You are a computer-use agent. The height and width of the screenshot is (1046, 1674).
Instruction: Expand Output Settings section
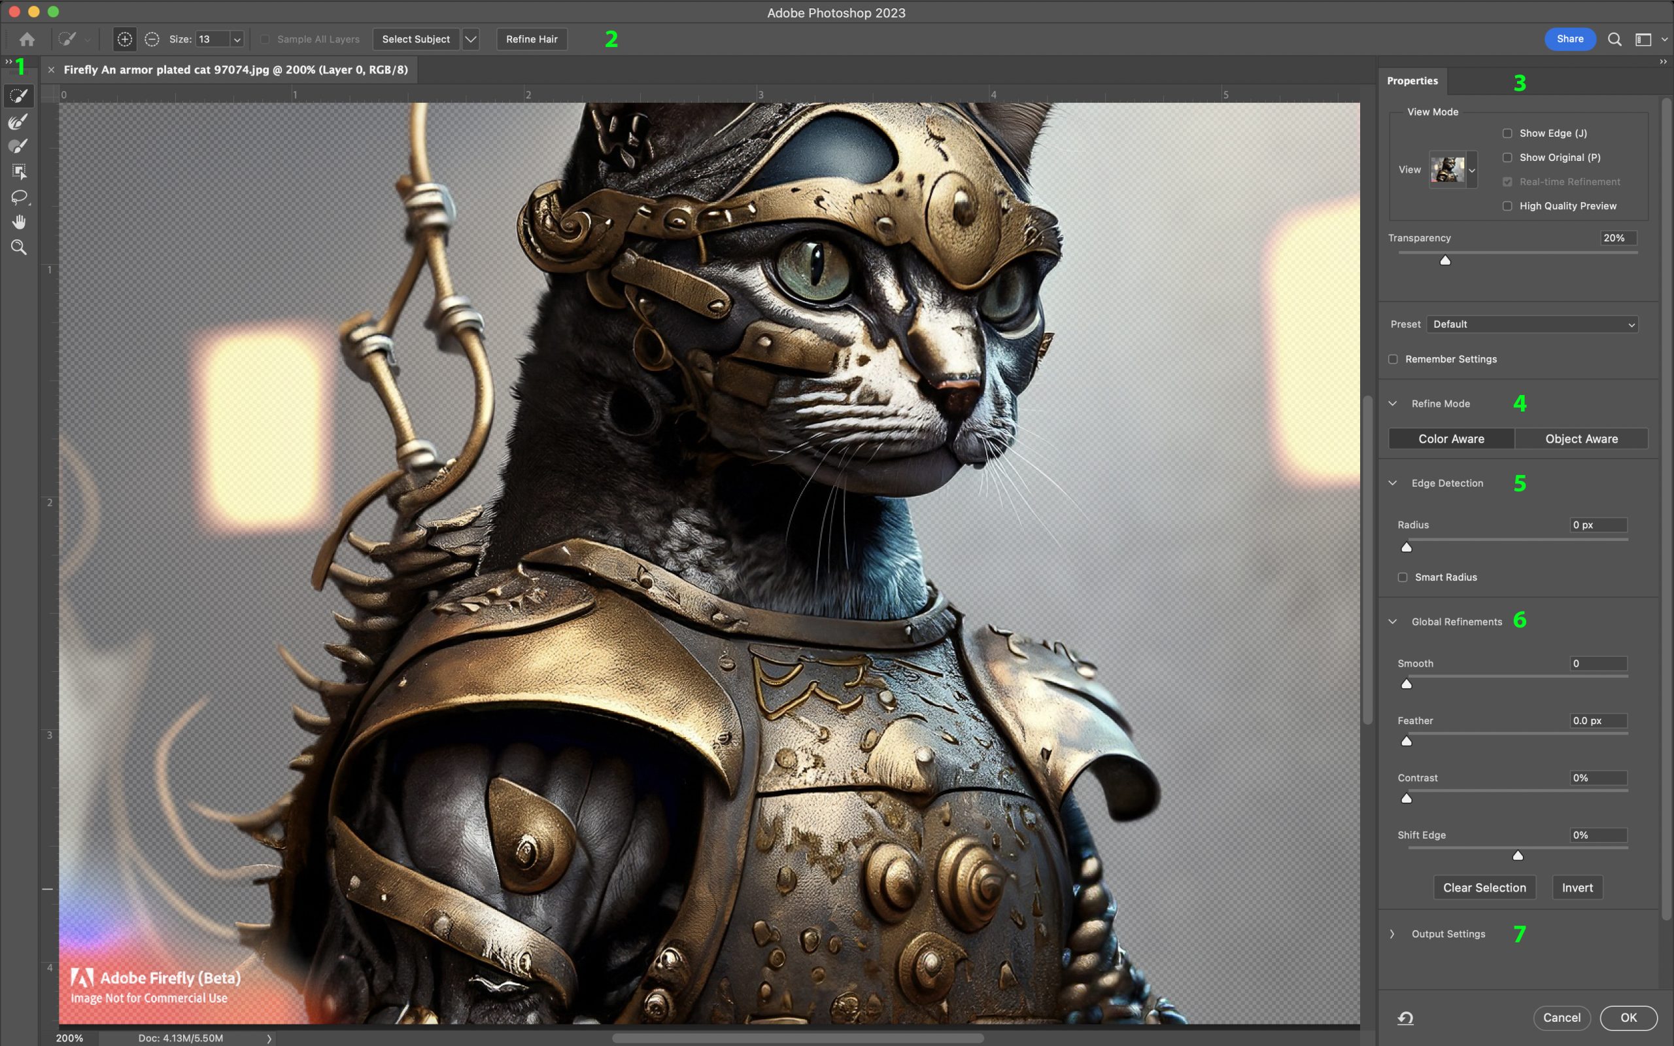[1393, 934]
